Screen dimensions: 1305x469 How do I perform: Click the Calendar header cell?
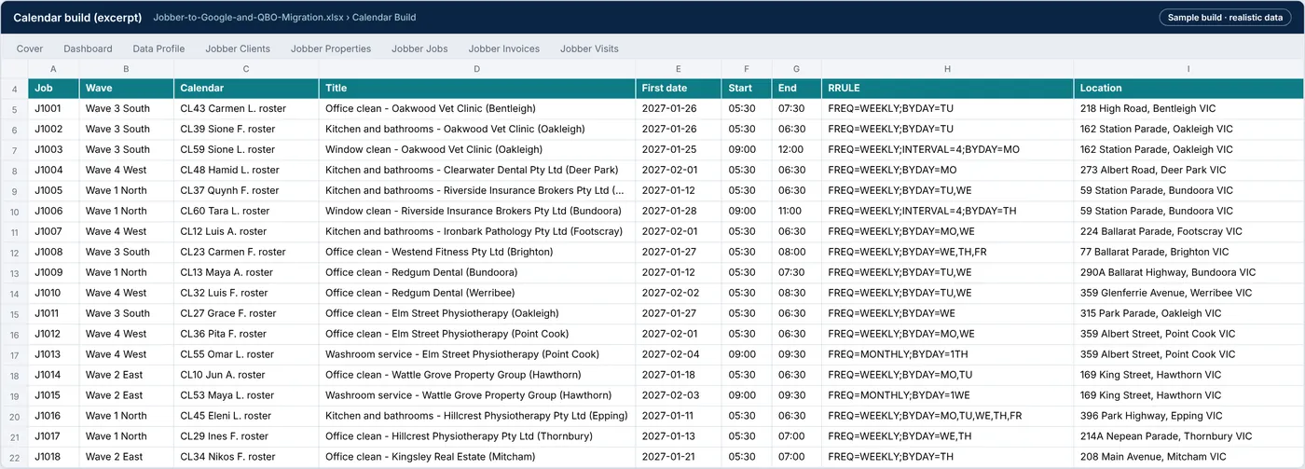pyautogui.click(x=246, y=89)
